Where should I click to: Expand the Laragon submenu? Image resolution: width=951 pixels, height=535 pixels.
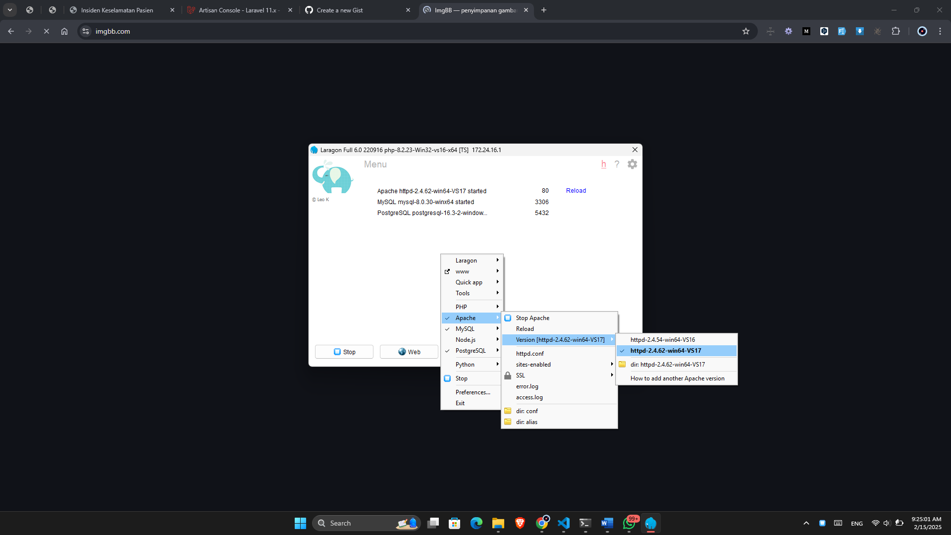coord(471,261)
